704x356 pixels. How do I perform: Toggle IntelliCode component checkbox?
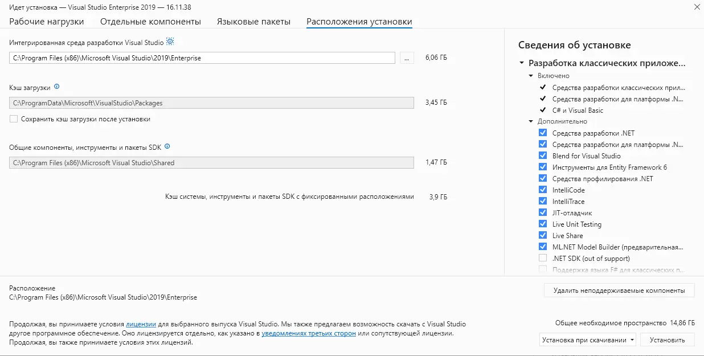pyautogui.click(x=543, y=190)
